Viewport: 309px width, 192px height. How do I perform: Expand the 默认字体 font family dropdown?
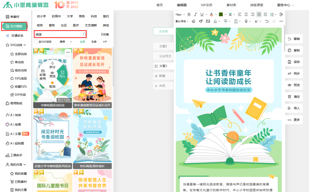[182, 21]
